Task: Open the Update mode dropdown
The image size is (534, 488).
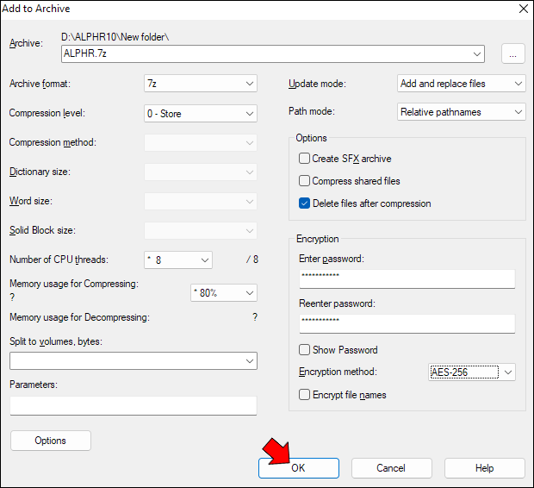Action: 461,84
